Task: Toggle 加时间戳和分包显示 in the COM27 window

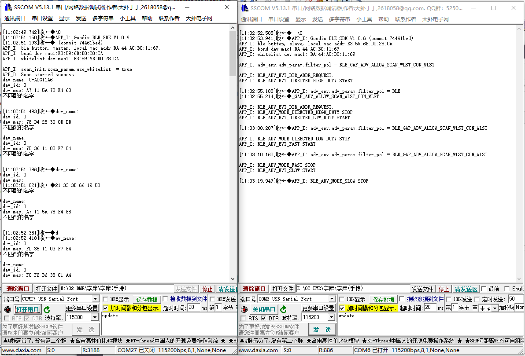Action: [x=105, y=308]
